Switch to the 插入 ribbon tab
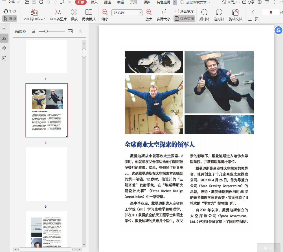The width and height of the screenshot is (283, 252). (x=94, y=2)
